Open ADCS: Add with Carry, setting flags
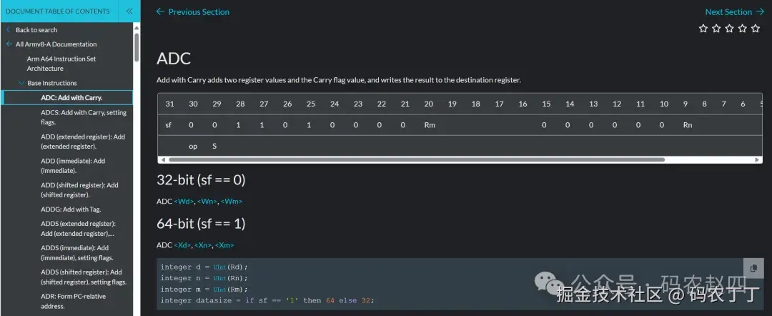This screenshot has width=772, height=316. click(x=84, y=117)
